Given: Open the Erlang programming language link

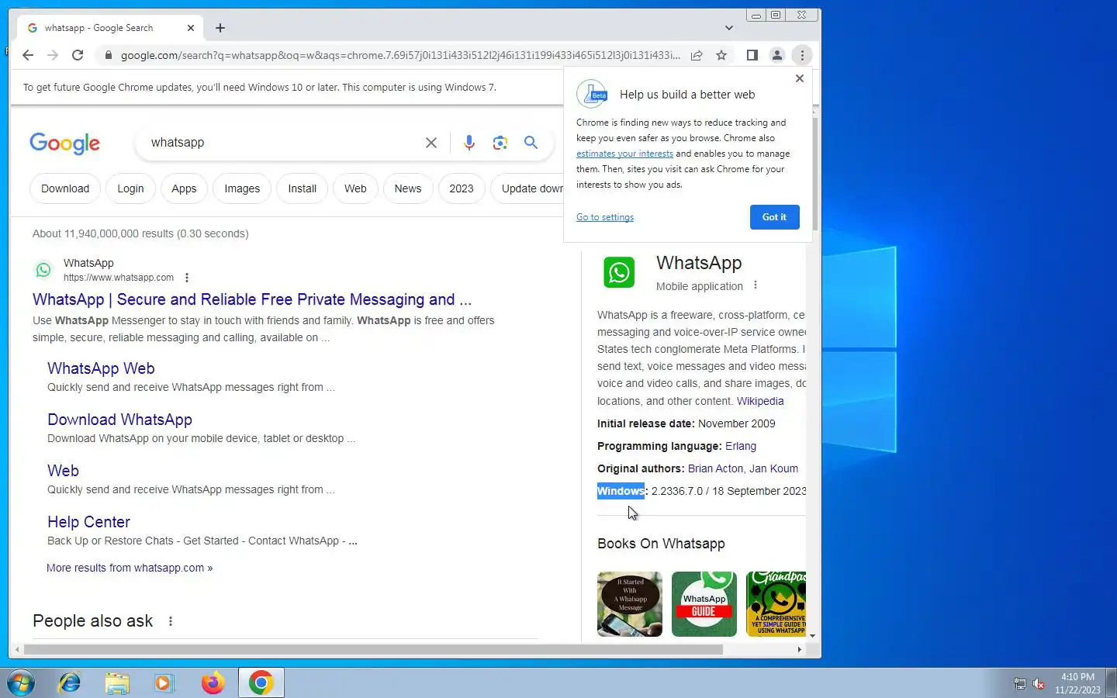Looking at the screenshot, I should click(741, 446).
